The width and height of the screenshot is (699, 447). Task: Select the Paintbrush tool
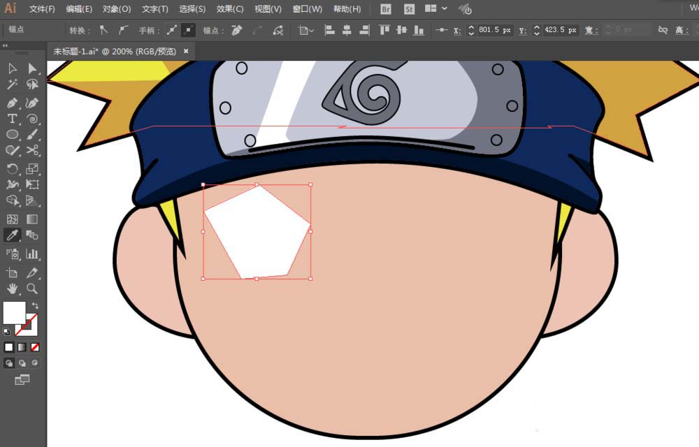[32, 135]
